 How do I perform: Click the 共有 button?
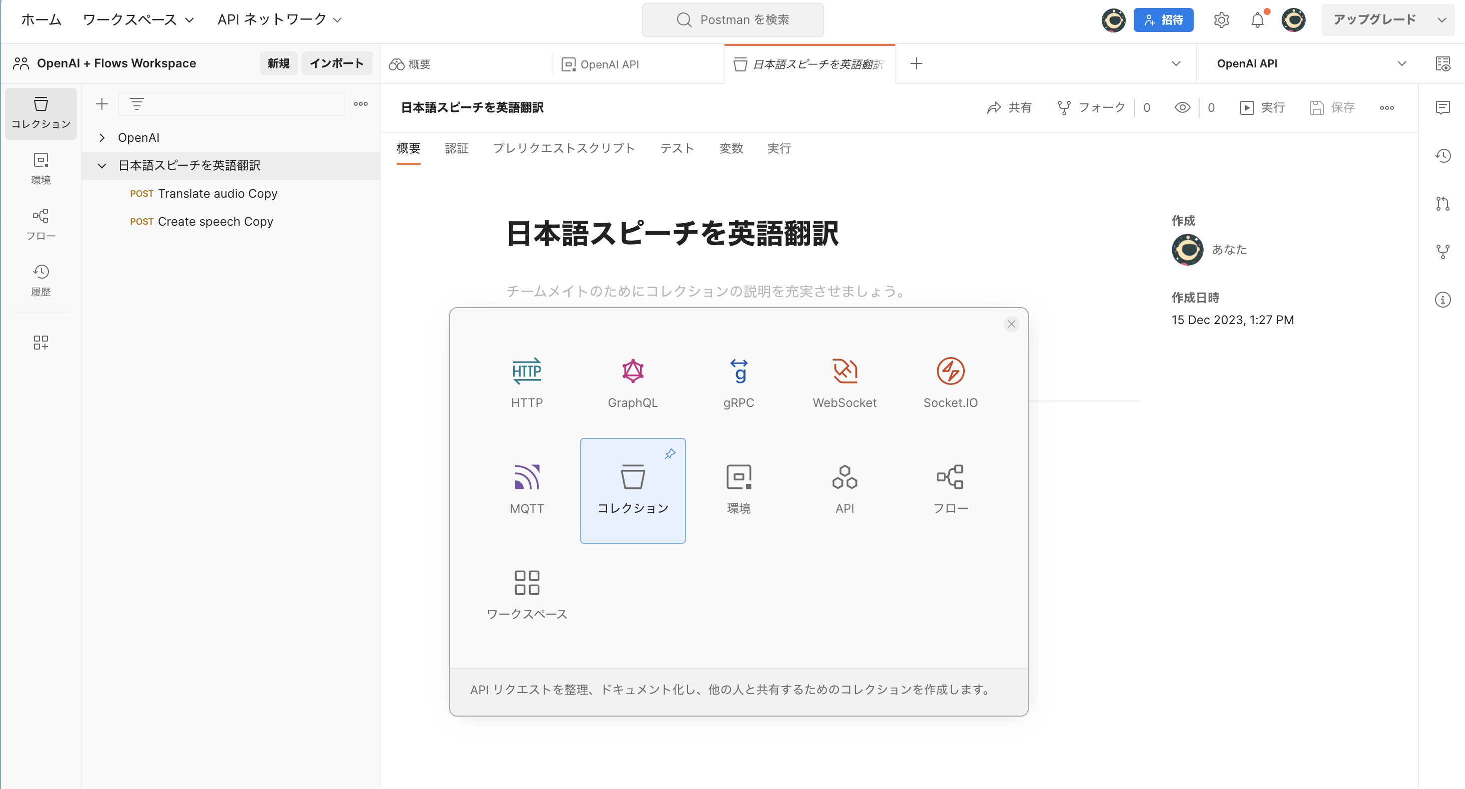[1009, 107]
